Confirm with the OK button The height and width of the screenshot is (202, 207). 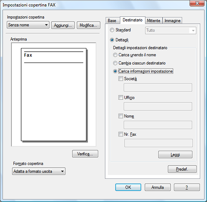click(128, 187)
